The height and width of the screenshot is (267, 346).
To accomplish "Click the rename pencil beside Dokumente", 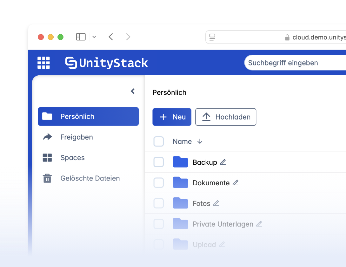I will coord(236,183).
